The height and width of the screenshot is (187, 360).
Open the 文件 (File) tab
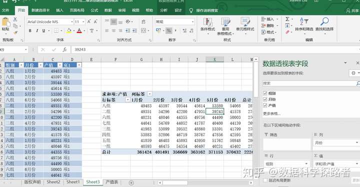click(5, 10)
